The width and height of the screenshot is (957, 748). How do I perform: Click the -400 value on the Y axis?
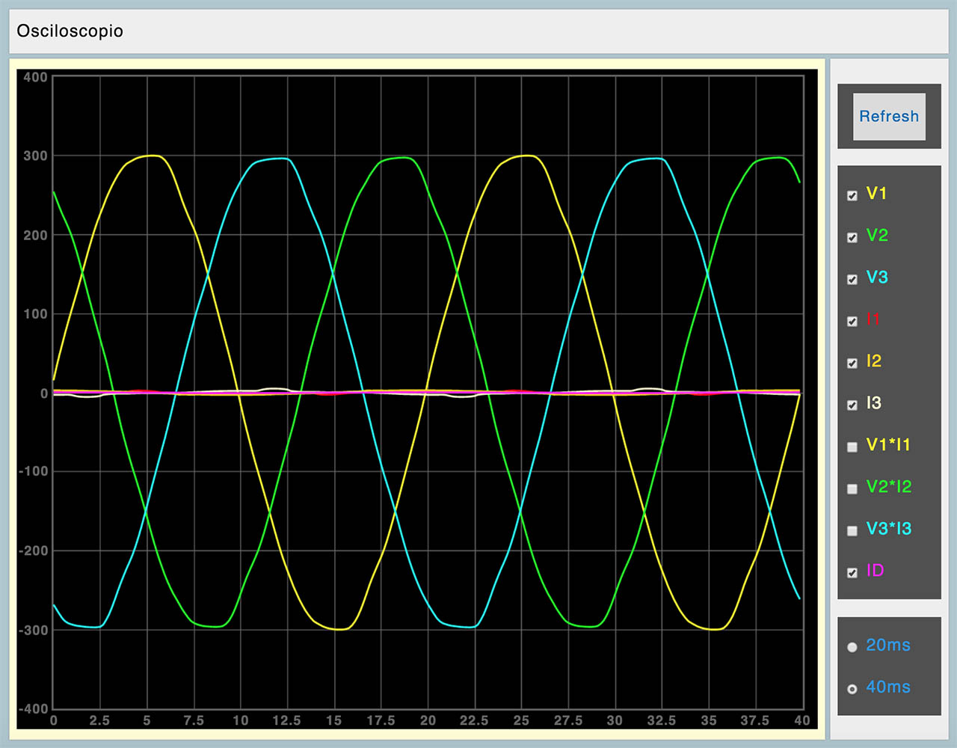click(x=33, y=709)
